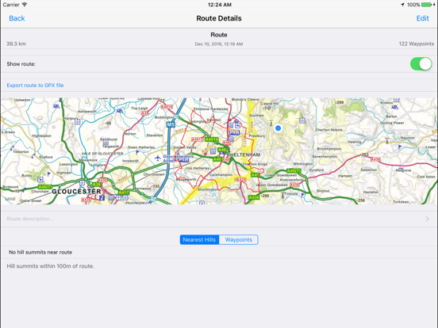Tap the A417 green road label
Screen dimensions: 438x328
(124, 193)
